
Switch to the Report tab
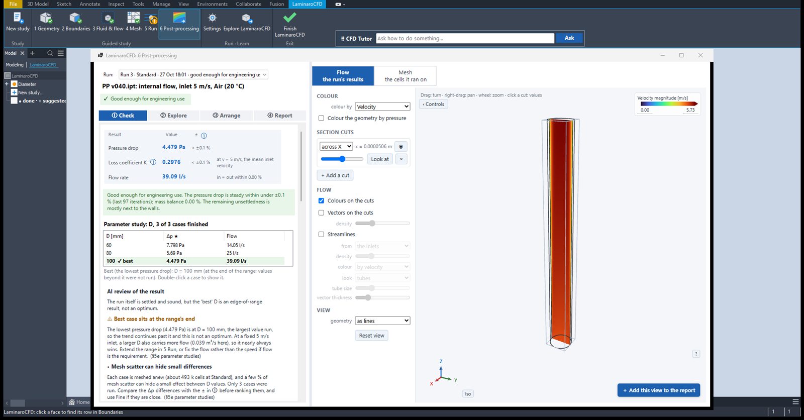tap(280, 115)
